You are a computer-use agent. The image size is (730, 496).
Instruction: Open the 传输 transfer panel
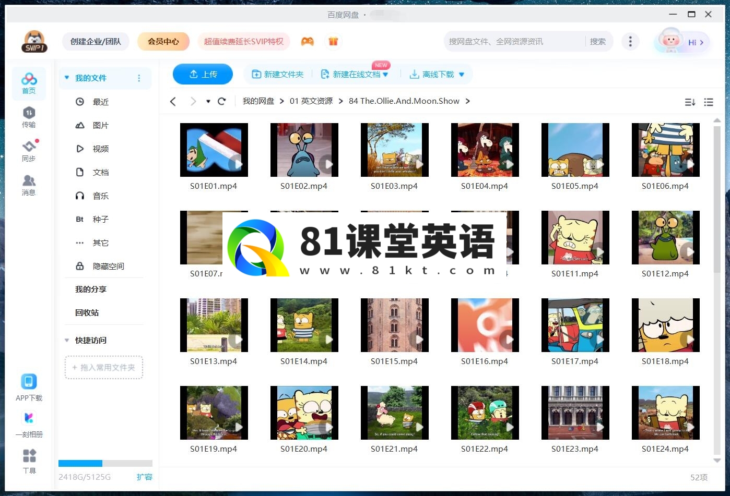[x=29, y=117]
